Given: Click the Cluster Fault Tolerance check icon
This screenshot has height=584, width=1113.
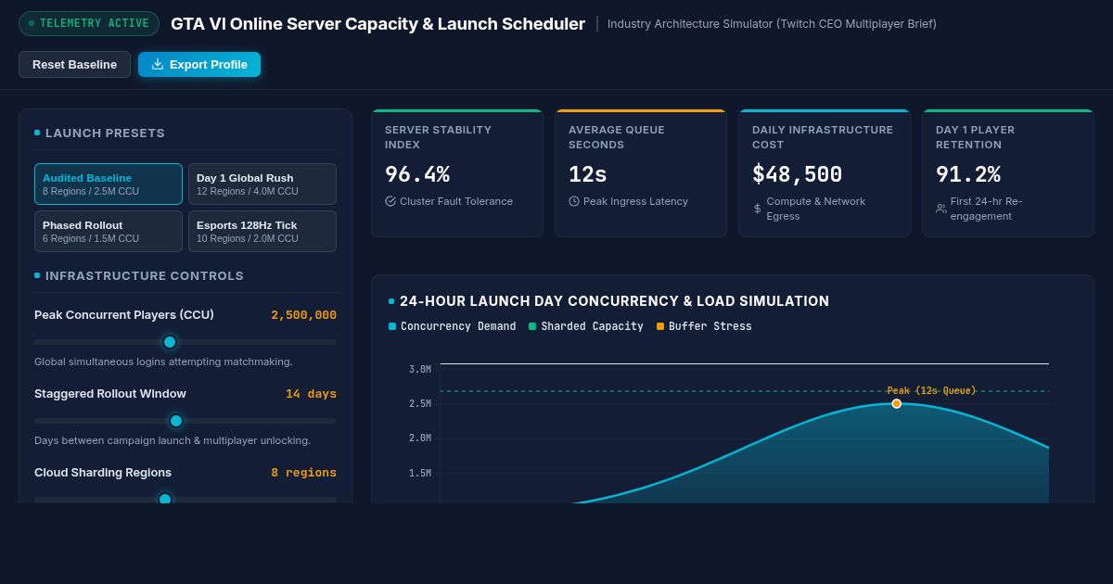Looking at the screenshot, I should (390, 201).
